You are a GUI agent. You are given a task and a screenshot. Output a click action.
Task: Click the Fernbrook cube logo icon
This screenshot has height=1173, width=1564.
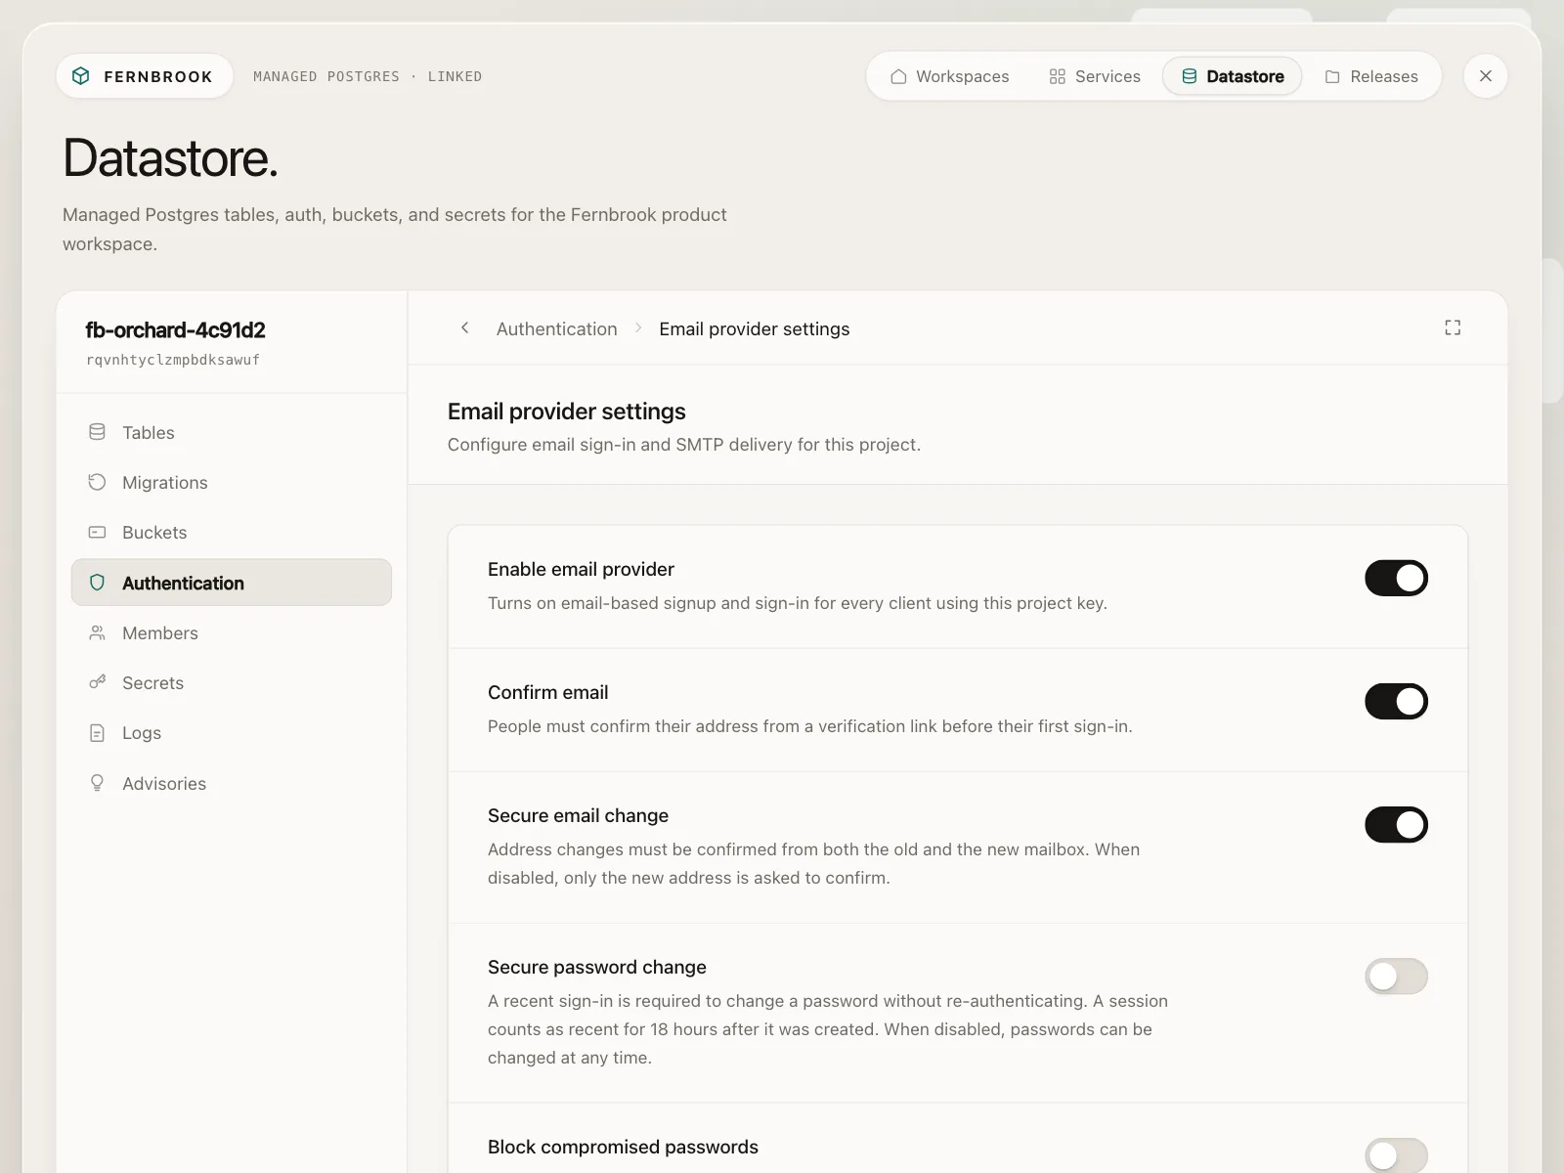click(81, 76)
